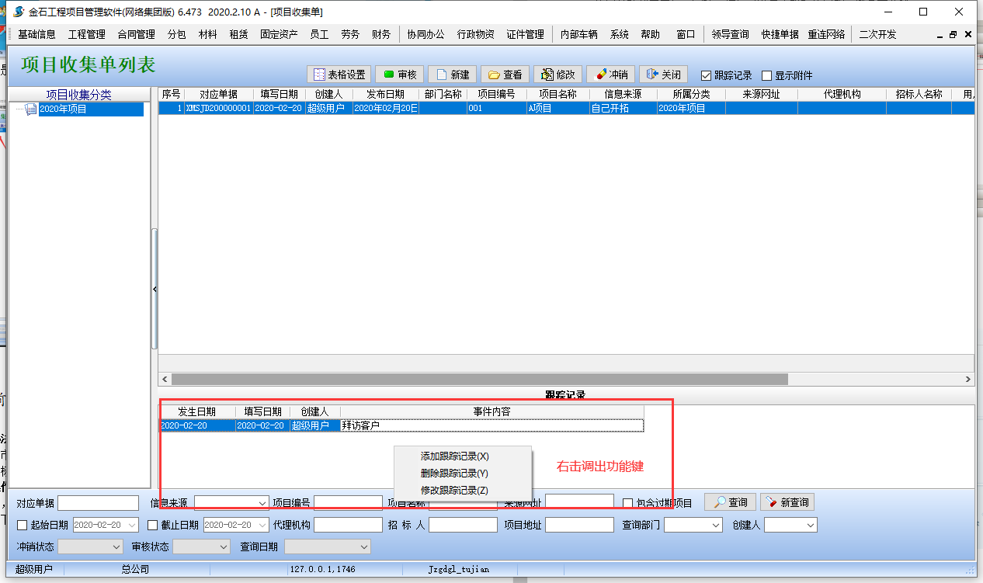This screenshot has height=583, width=983.
Task: Create a new record with 新建
Action: click(x=452, y=75)
